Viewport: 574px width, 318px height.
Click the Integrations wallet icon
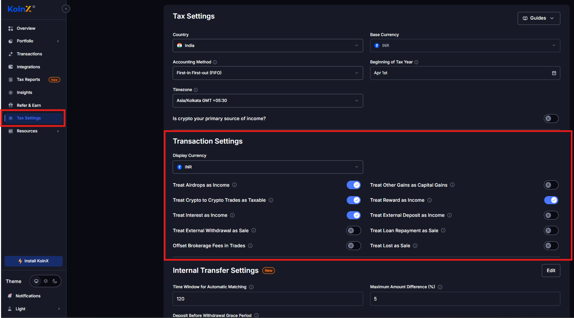tap(11, 67)
